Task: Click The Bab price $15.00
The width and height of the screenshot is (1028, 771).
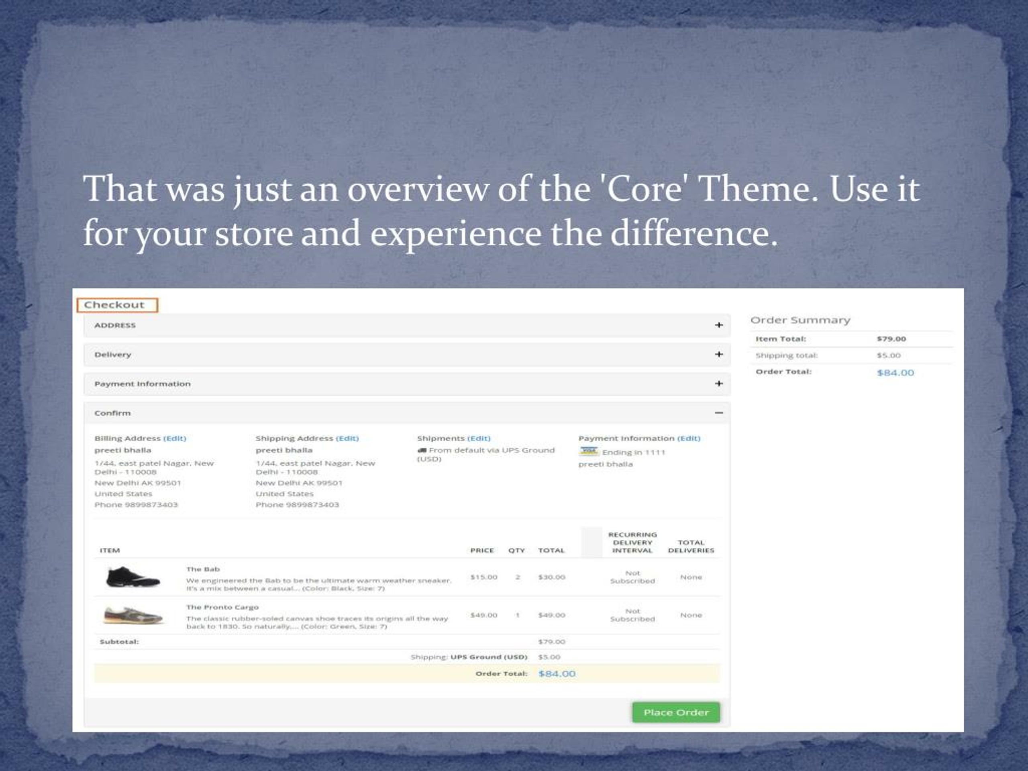Action: [x=484, y=577]
